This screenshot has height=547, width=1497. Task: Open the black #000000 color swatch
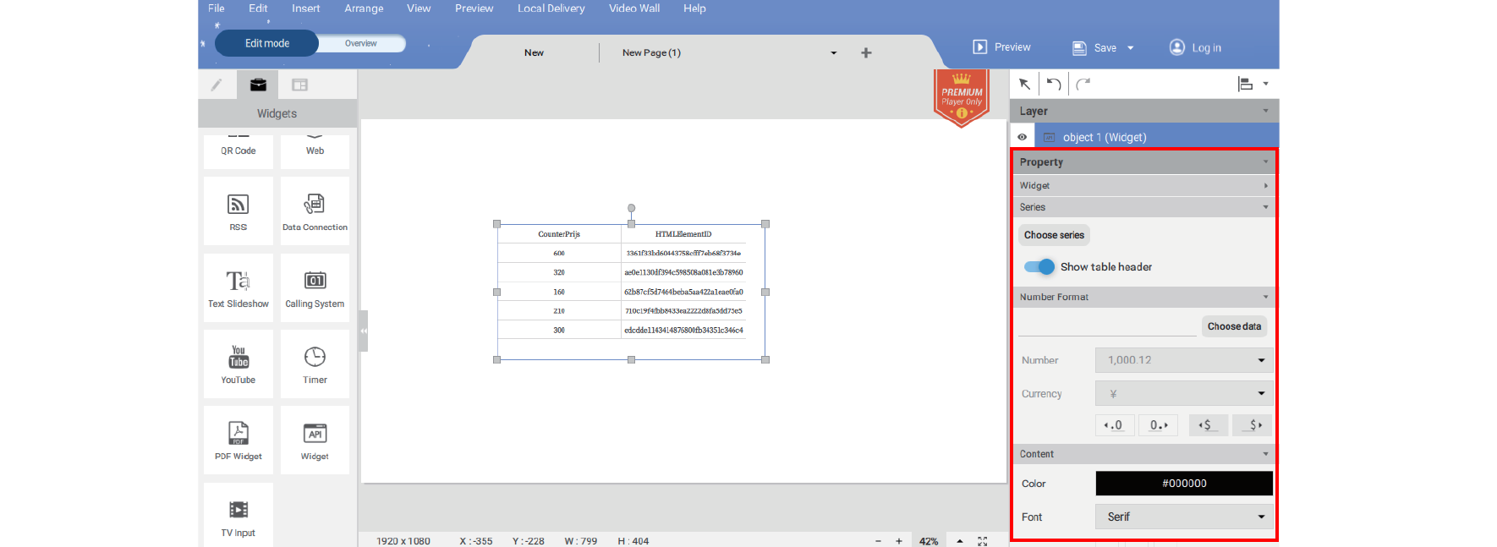(1183, 484)
